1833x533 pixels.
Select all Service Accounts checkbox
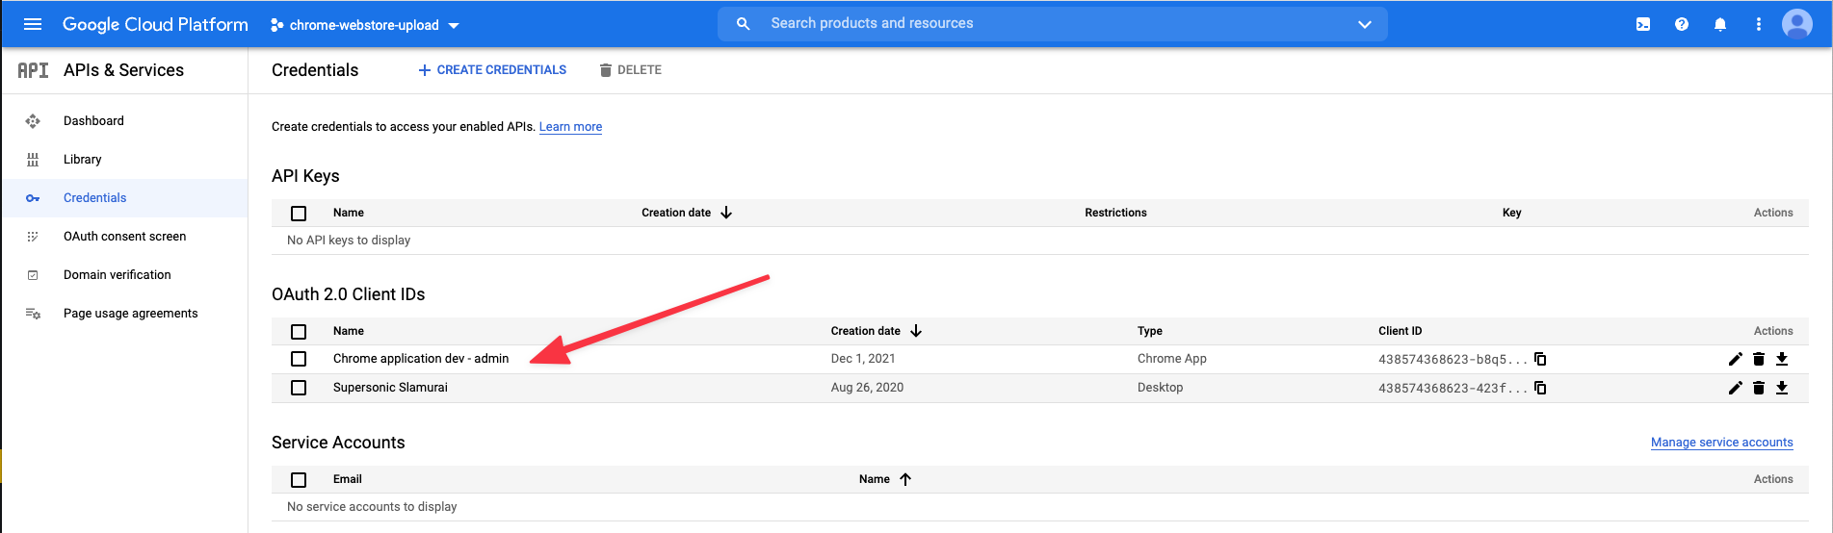click(x=299, y=480)
